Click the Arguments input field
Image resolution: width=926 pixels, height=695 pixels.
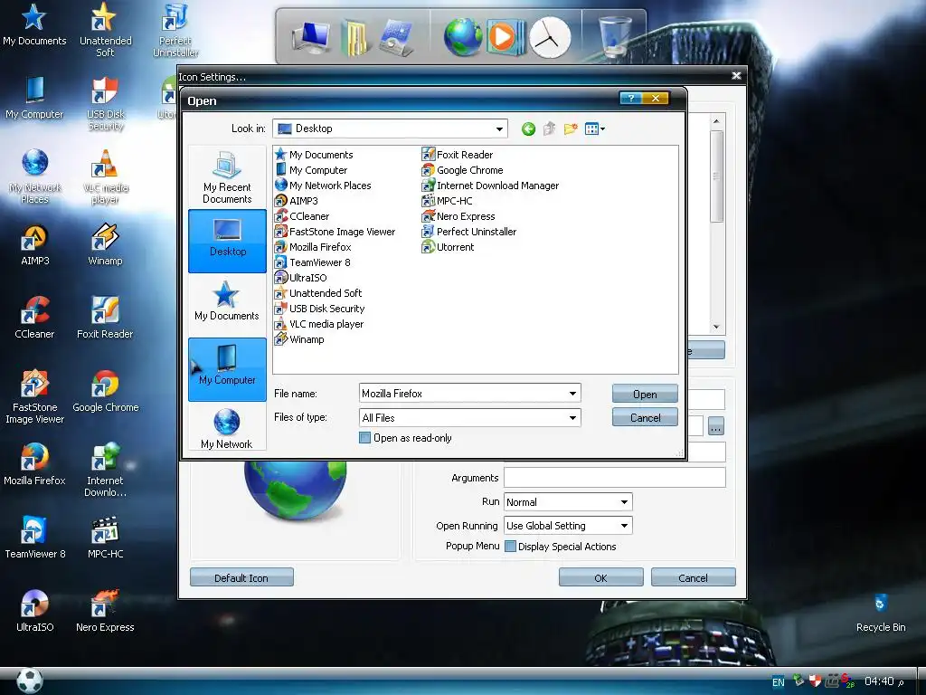coord(614,478)
